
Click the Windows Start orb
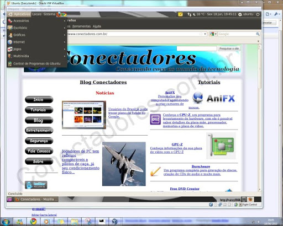pyautogui.click(x=6, y=222)
